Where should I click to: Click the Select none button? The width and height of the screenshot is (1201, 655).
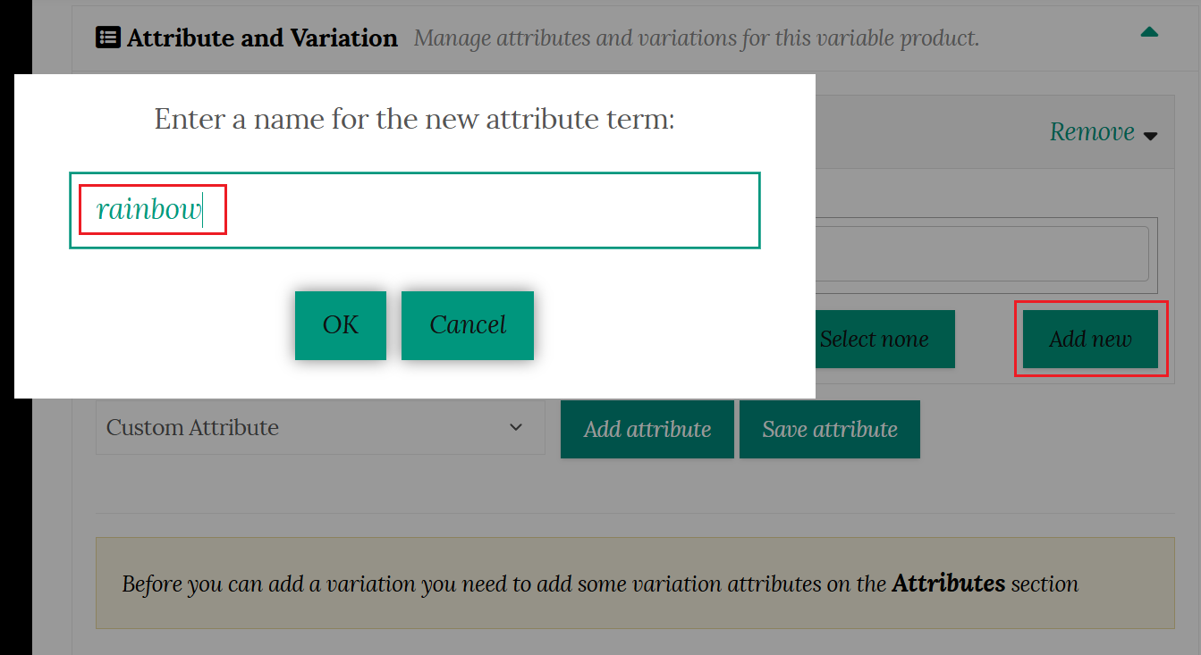(884, 339)
